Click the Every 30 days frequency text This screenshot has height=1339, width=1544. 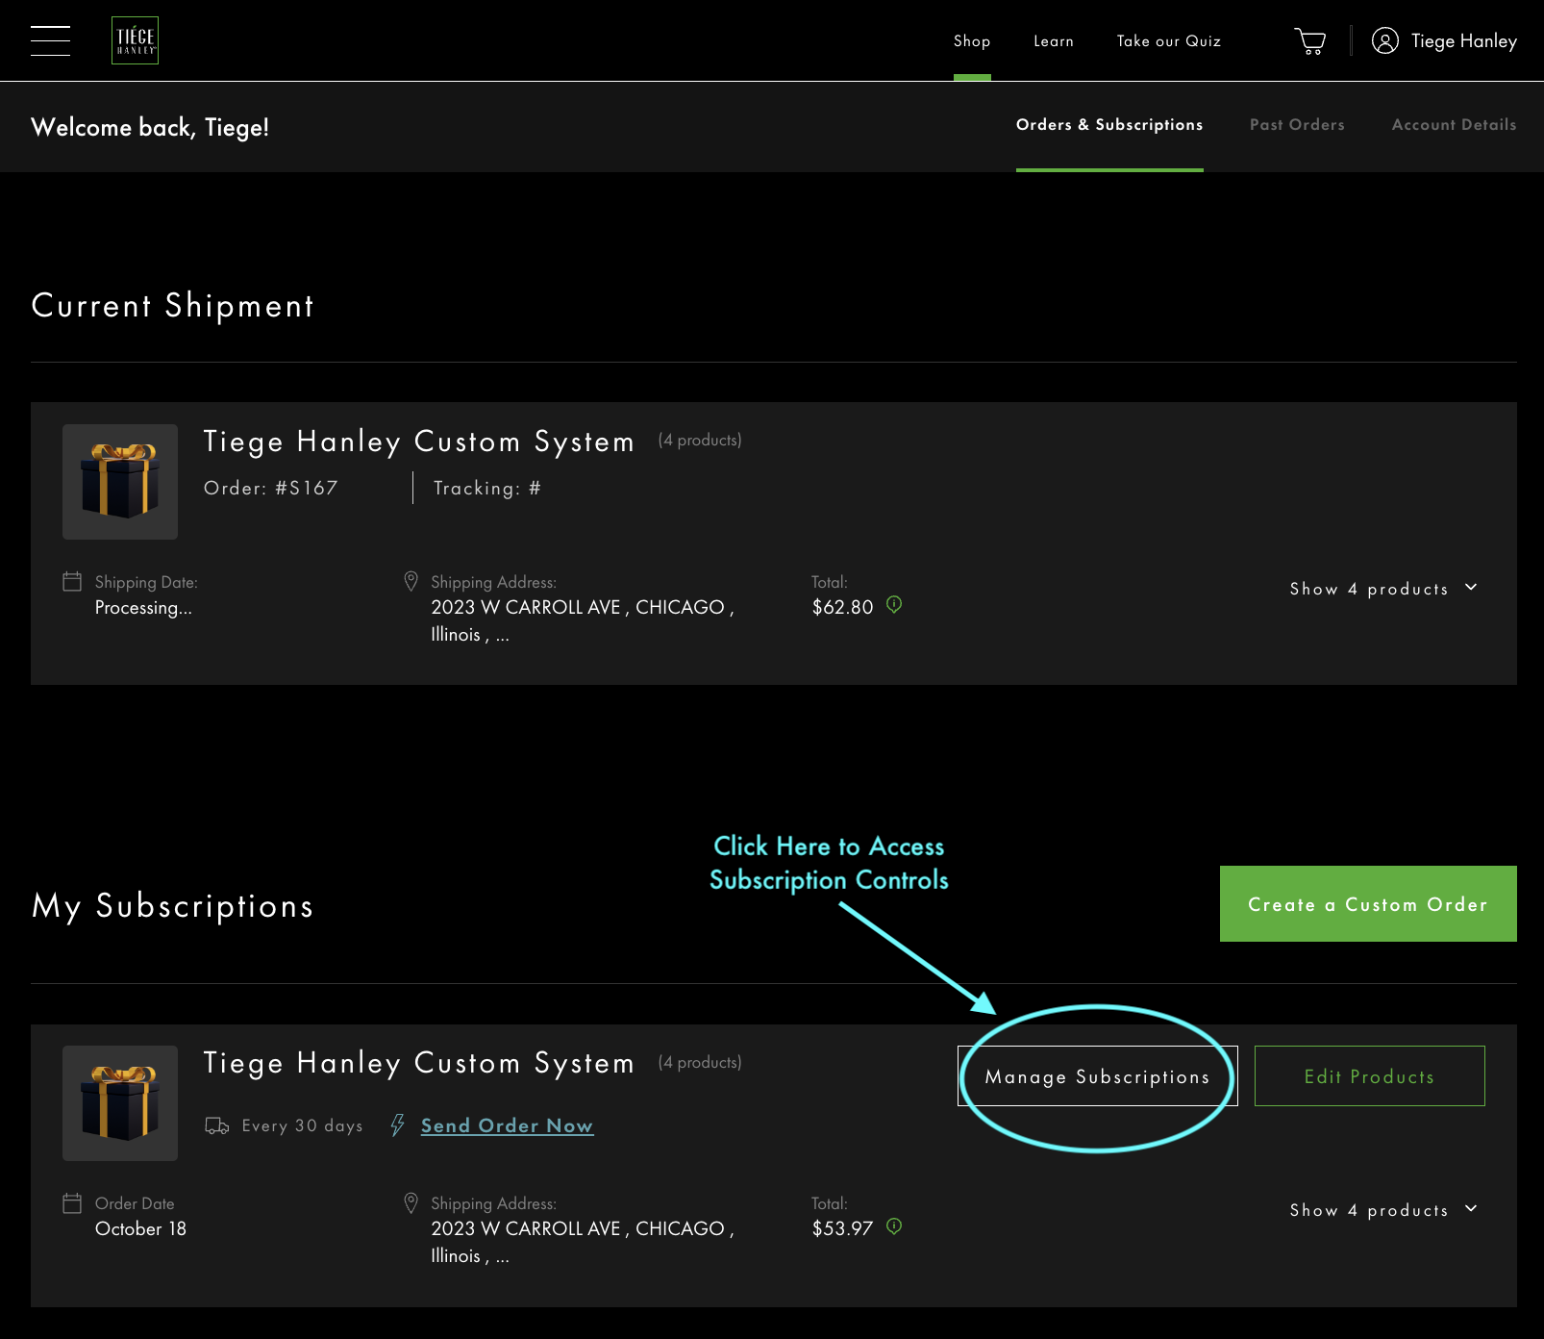click(303, 1125)
